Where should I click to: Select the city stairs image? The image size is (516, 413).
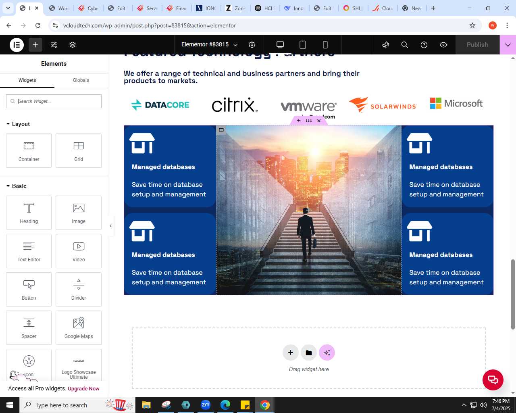point(309,210)
